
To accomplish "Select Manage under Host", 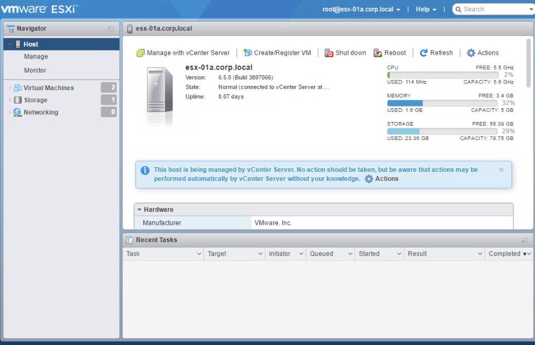I will [36, 56].
